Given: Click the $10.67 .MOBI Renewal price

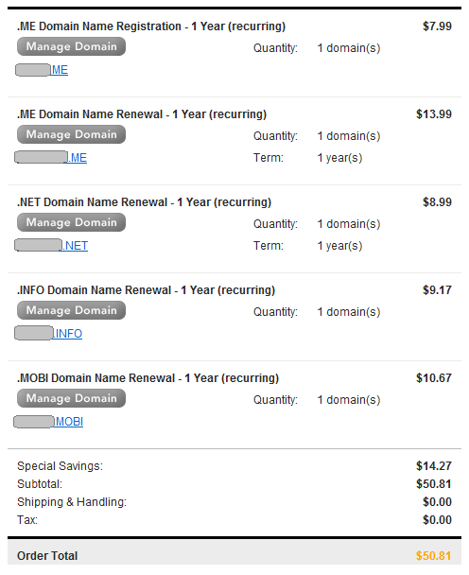Looking at the screenshot, I should coord(434,378).
